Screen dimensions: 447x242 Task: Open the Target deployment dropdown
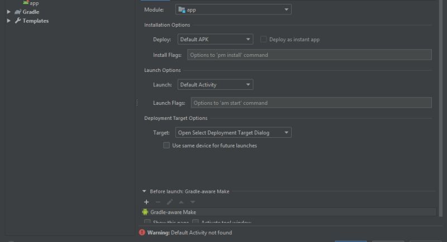tap(233, 133)
